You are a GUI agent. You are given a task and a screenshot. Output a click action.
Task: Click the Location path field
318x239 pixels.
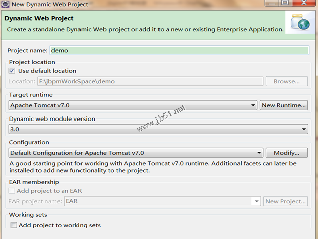[x=150, y=81]
